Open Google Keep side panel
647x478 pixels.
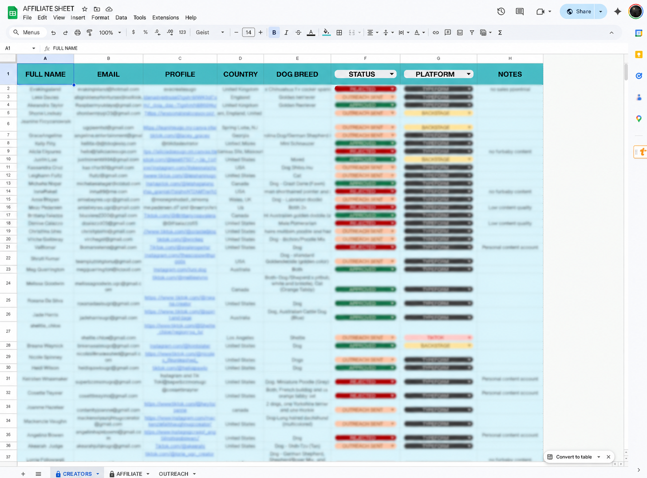tap(639, 54)
